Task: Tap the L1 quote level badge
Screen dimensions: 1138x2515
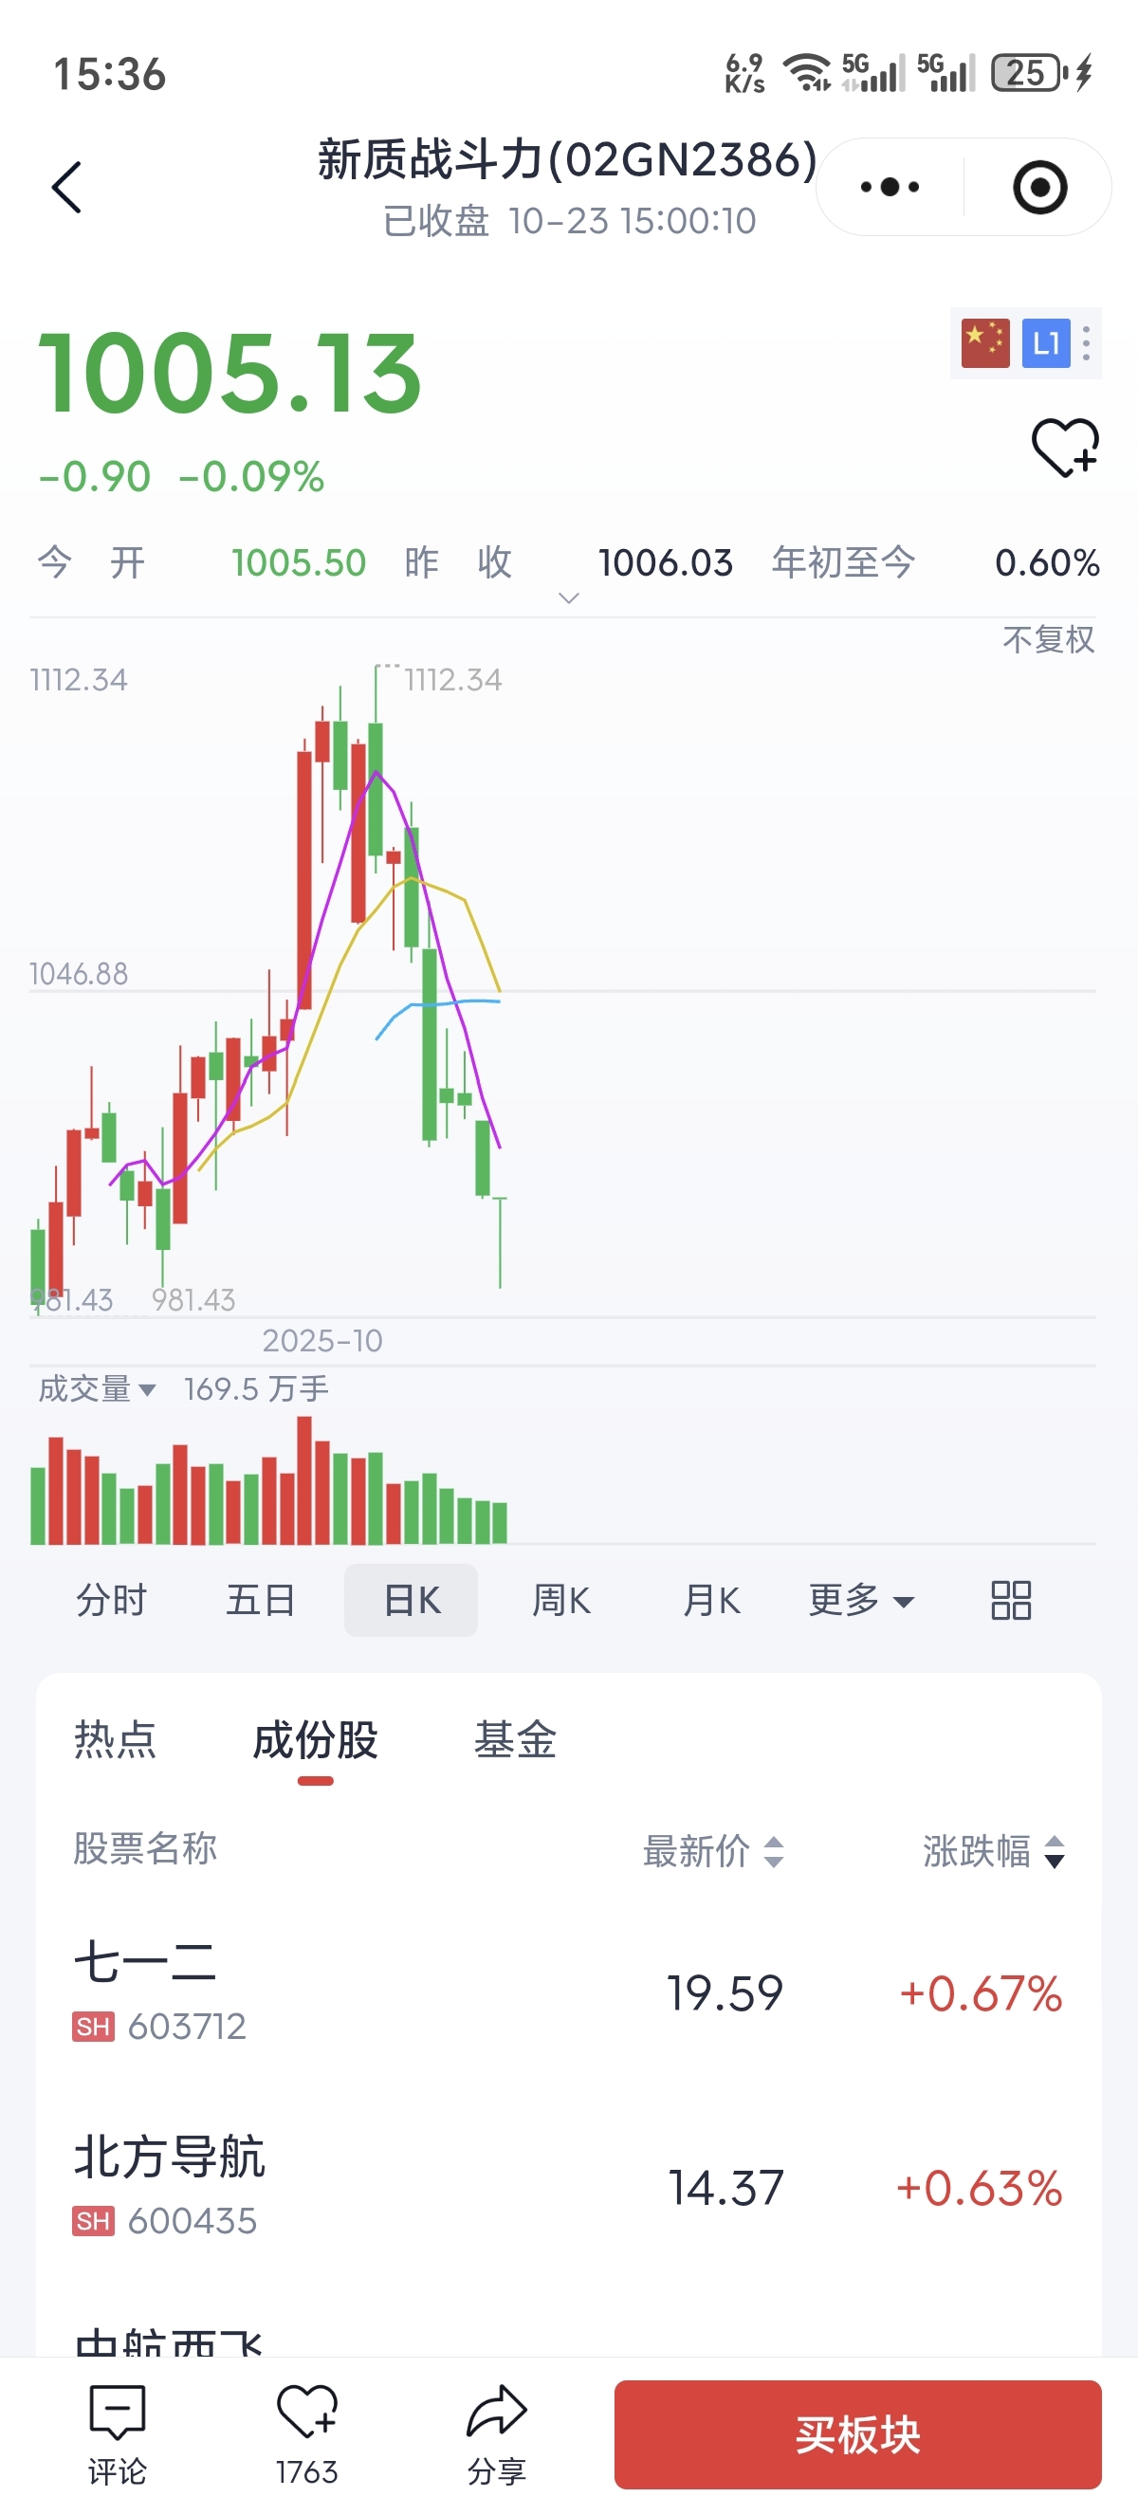Action: [1045, 343]
